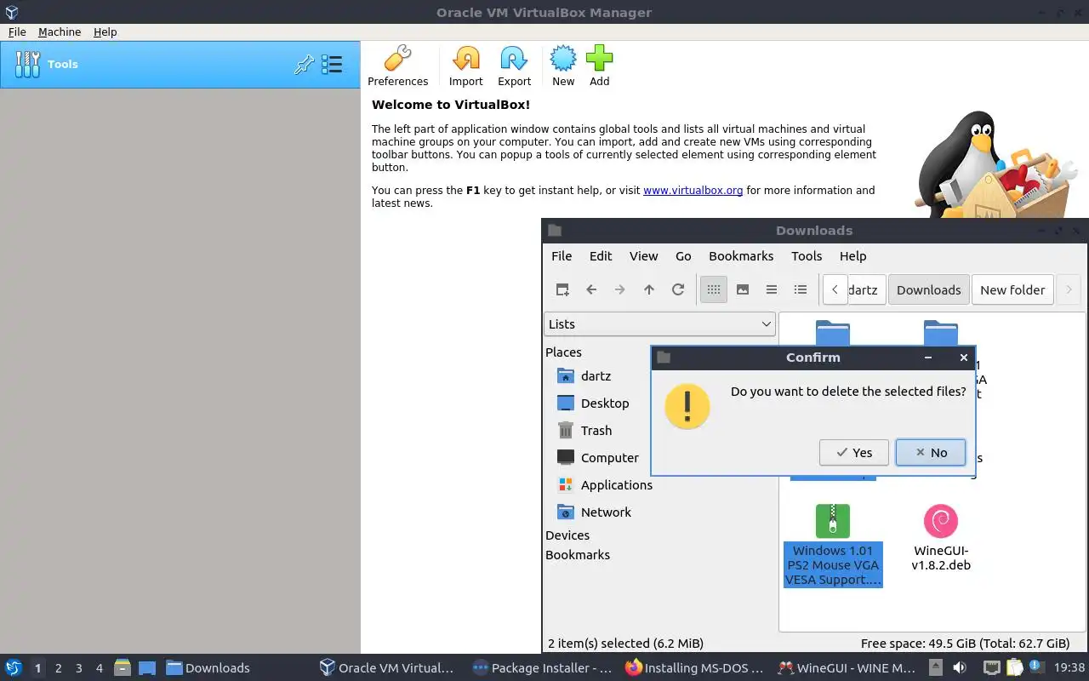1089x681 pixels.
Task: Open Computer in Places sidebar
Action: pyautogui.click(x=609, y=458)
